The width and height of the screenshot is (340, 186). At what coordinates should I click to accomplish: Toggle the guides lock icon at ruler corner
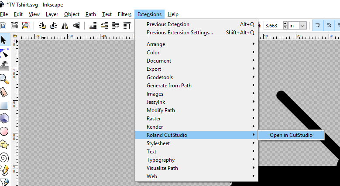pos(15,36)
